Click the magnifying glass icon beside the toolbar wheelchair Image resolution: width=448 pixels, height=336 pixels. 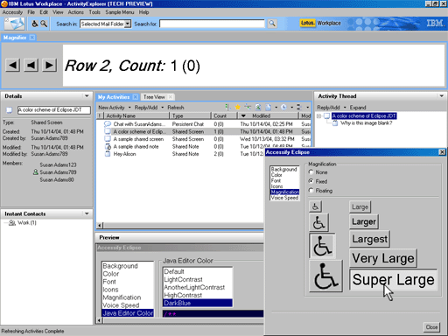(44, 24)
